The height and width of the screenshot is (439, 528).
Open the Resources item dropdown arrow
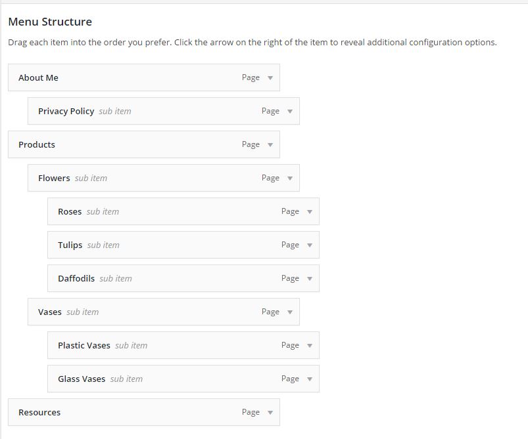pyautogui.click(x=270, y=413)
